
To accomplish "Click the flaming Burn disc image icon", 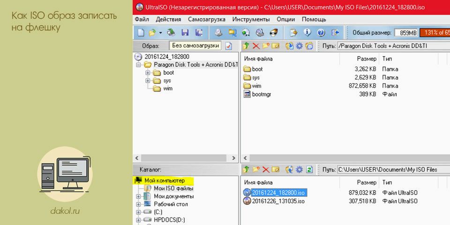I will 273,32.
